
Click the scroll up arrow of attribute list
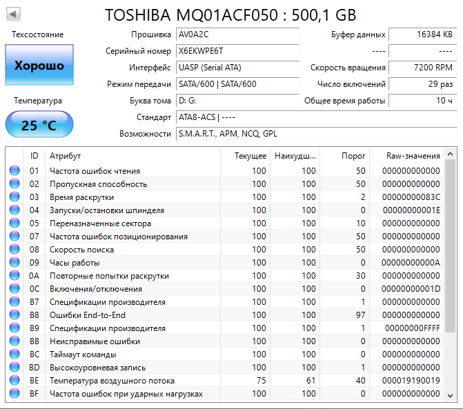point(451,154)
